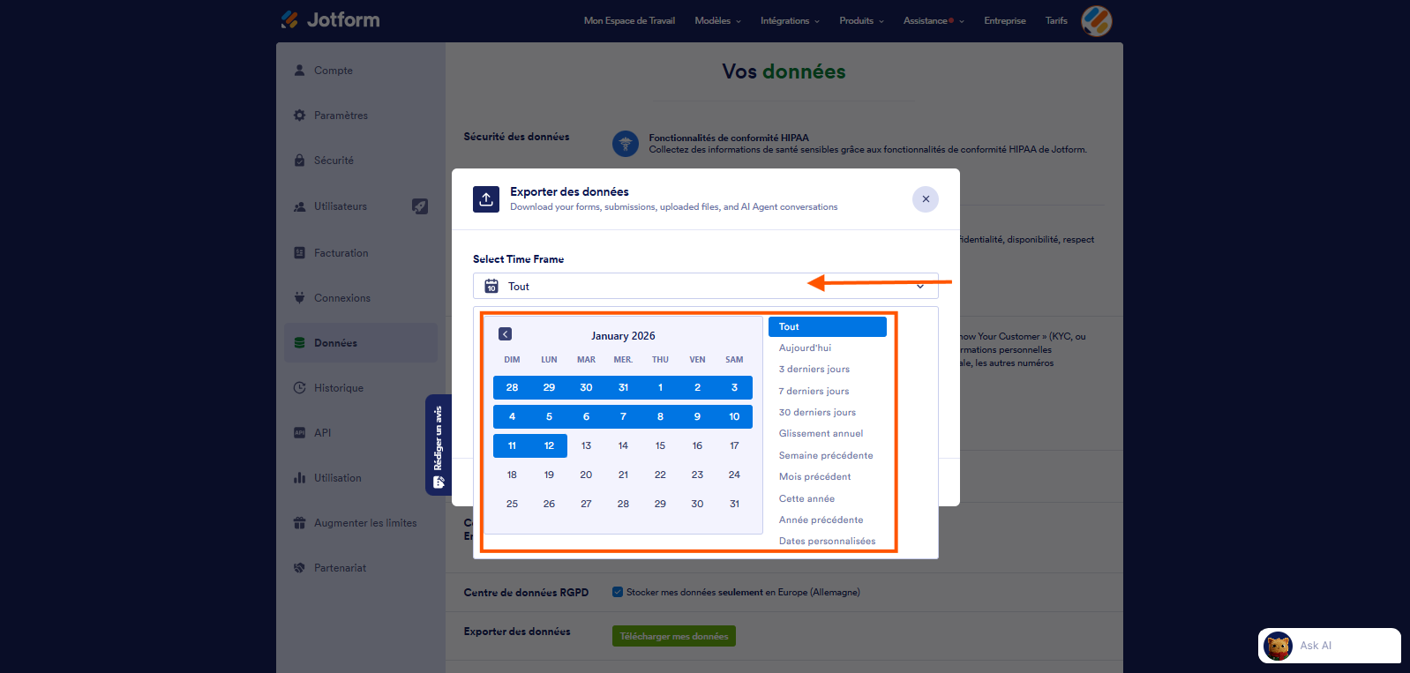Toggle the Stocker mes données en Europe checkbox
1410x673 pixels.
[x=618, y=592]
